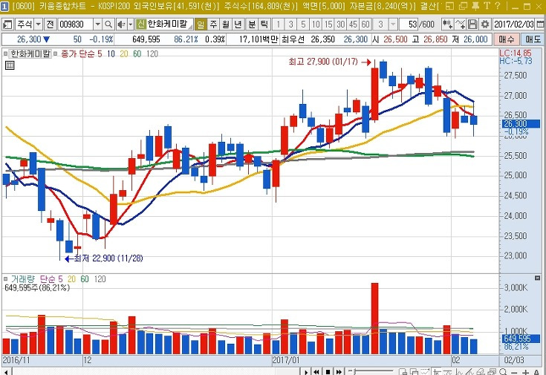Click the 매도 sell button
Viewport: 546px width, 375px height.
[x=533, y=39]
